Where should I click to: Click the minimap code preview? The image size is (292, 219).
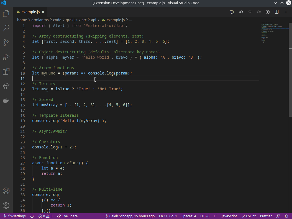[x=275, y=33]
